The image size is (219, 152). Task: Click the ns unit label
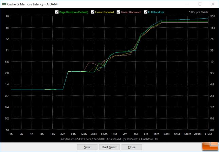(x=7, y=130)
